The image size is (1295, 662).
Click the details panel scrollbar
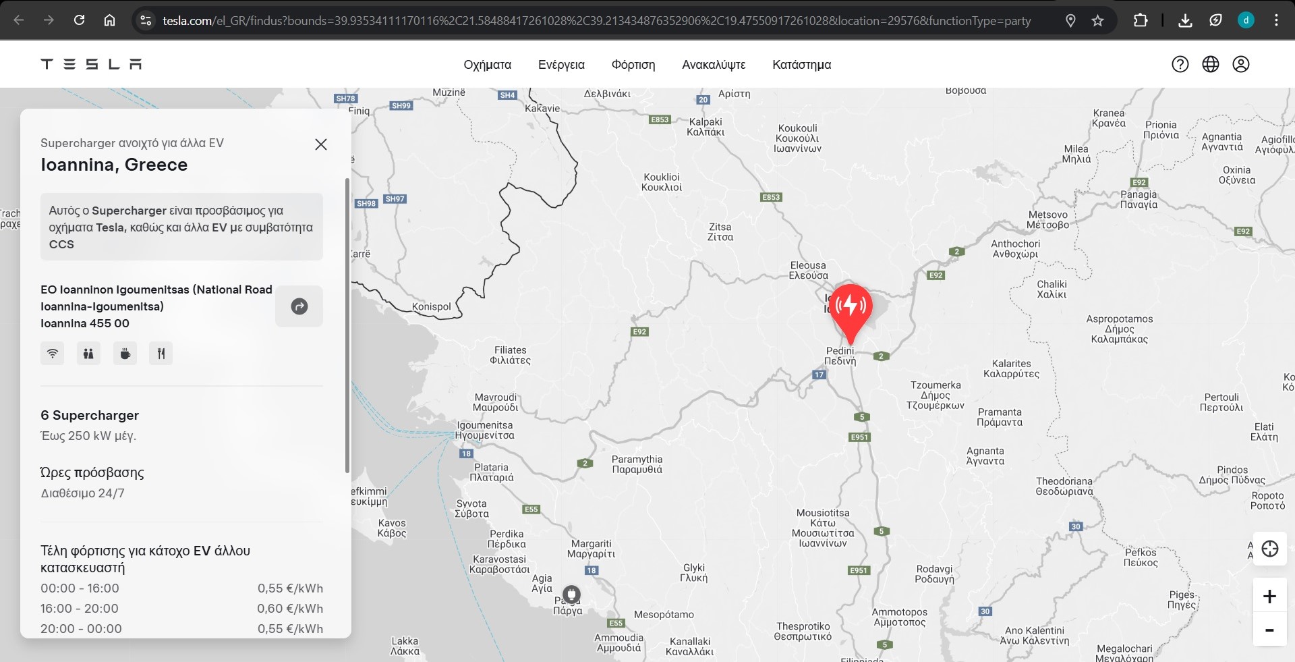[x=347, y=325]
